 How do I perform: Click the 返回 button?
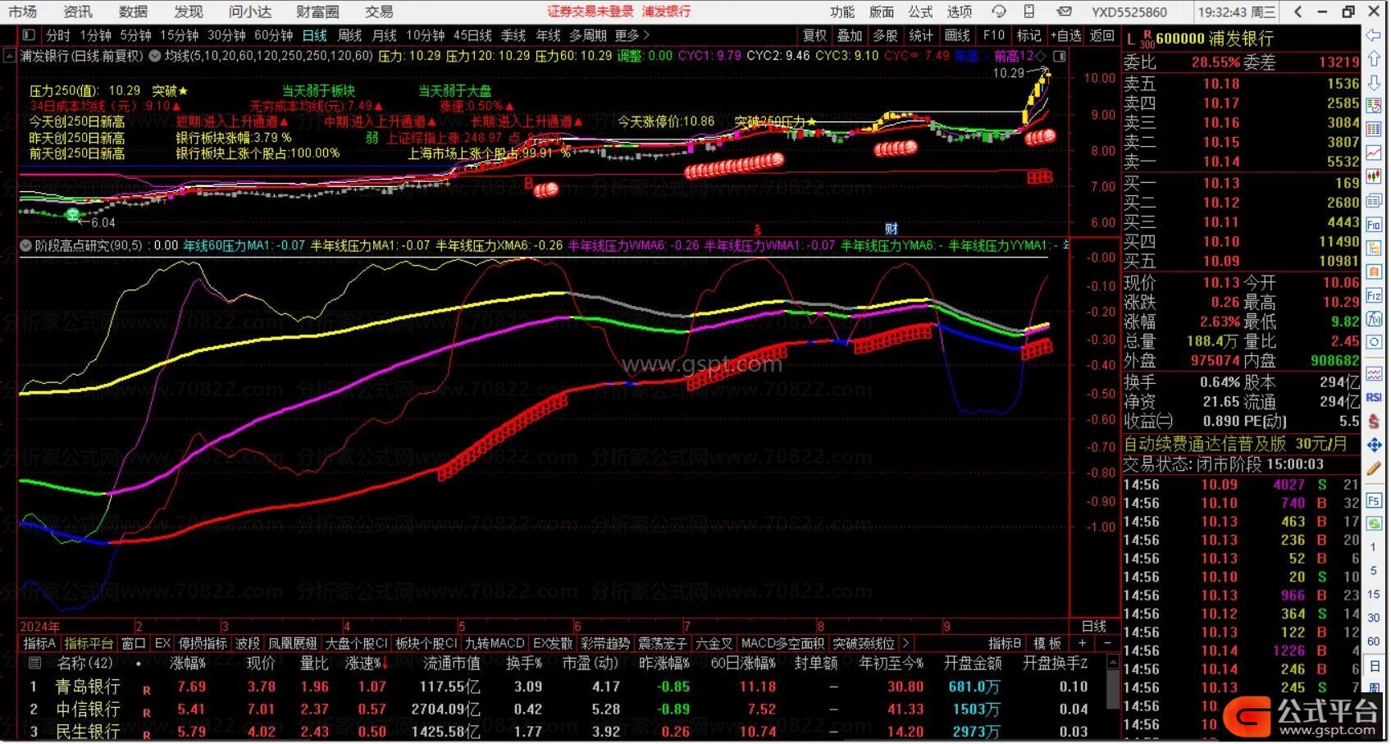point(1101,35)
